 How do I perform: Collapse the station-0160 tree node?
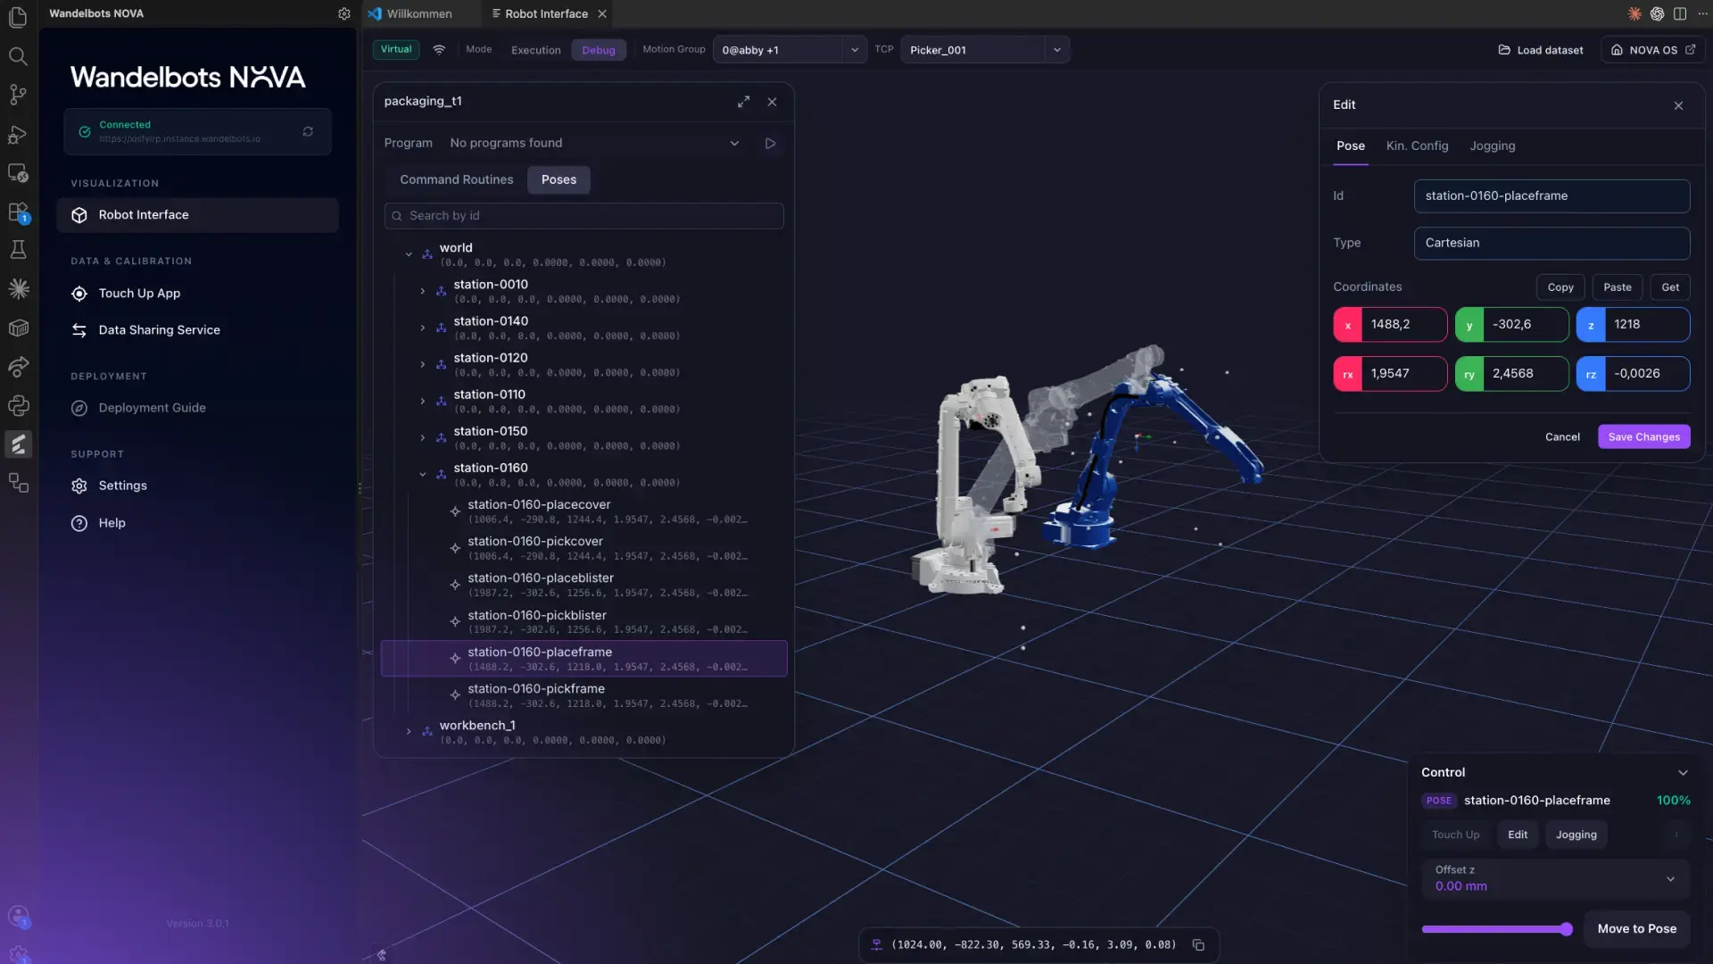pyautogui.click(x=423, y=474)
